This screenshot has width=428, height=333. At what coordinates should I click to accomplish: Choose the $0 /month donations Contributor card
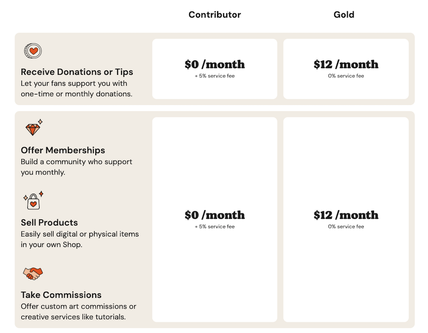click(215, 69)
